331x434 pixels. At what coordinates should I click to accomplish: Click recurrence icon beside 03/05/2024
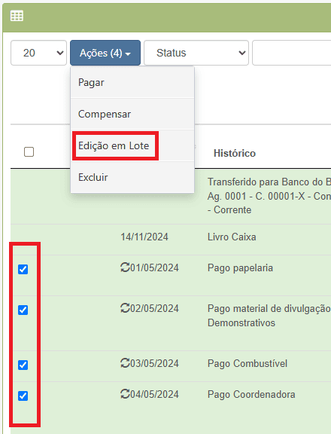point(125,363)
